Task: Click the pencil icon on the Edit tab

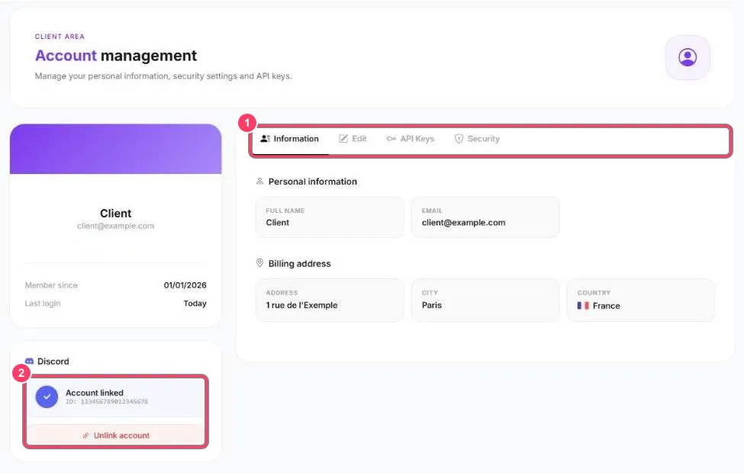Action: pyautogui.click(x=343, y=139)
